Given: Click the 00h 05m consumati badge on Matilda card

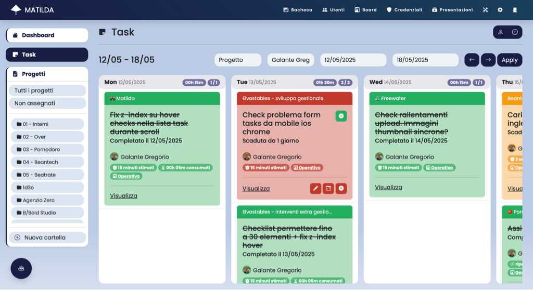Looking at the screenshot, I should pyautogui.click(x=185, y=168).
